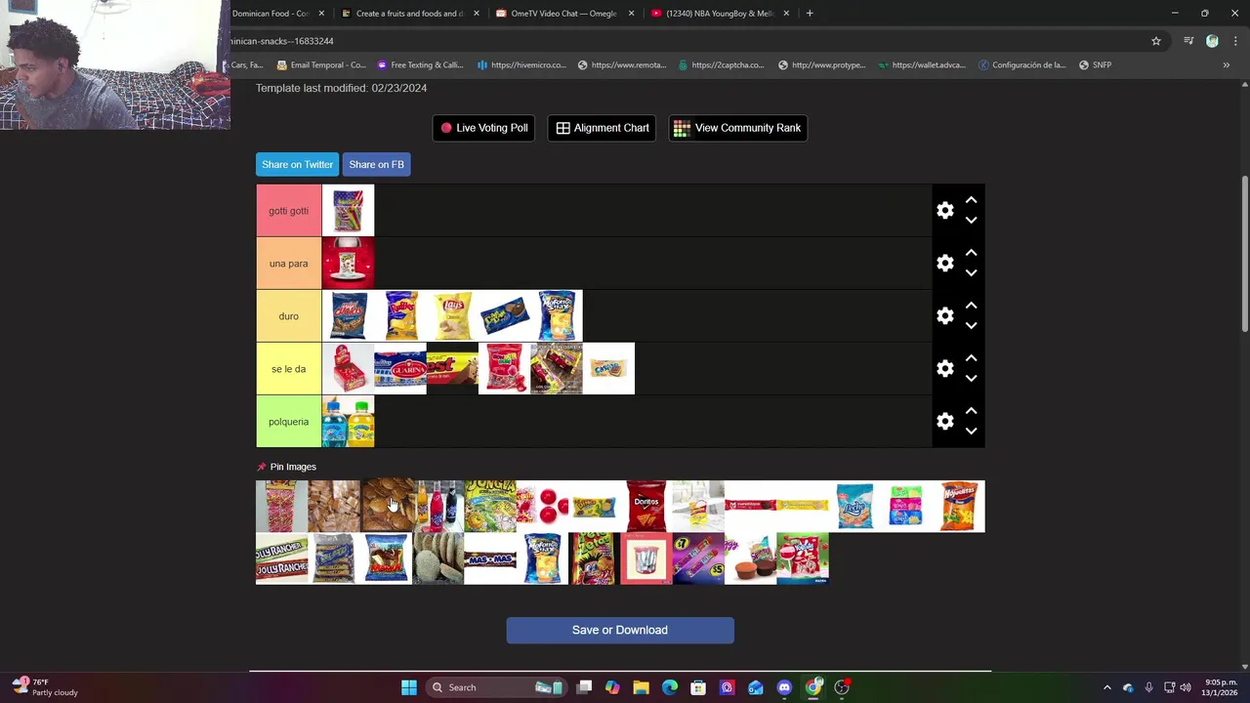Click Save or Download button
Image resolution: width=1250 pixels, height=703 pixels.
(620, 630)
